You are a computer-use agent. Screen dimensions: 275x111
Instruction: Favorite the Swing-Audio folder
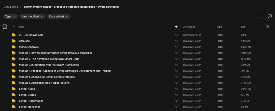176,89
